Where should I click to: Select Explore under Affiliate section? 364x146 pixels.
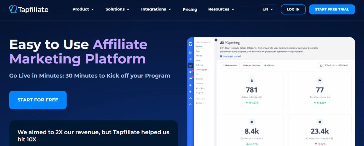199,103
